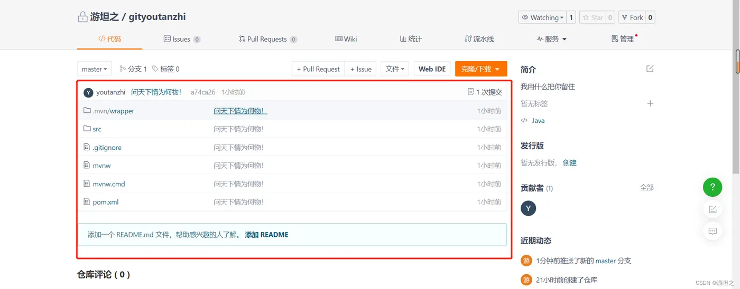Click the edit icon next to 简介

[650, 69]
